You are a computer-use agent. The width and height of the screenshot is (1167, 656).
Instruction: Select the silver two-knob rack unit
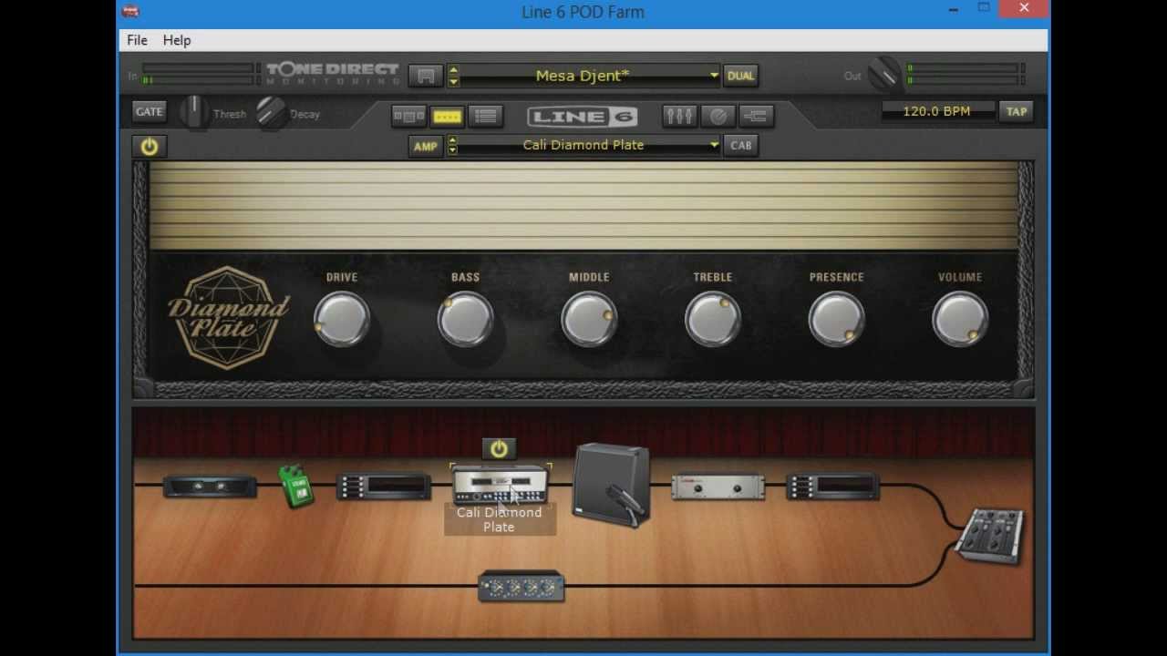718,487
